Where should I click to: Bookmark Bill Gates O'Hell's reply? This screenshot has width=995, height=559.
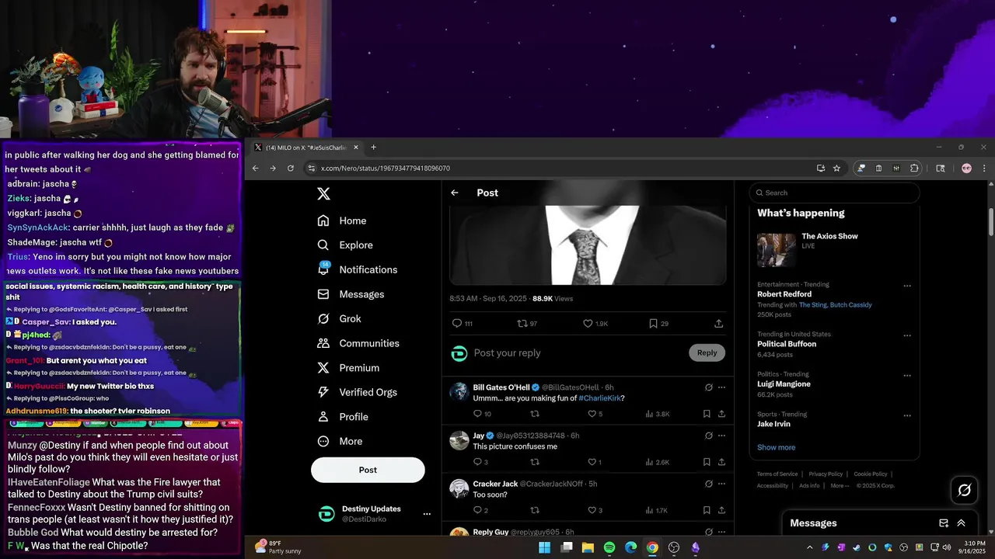[x=707, y=414]
